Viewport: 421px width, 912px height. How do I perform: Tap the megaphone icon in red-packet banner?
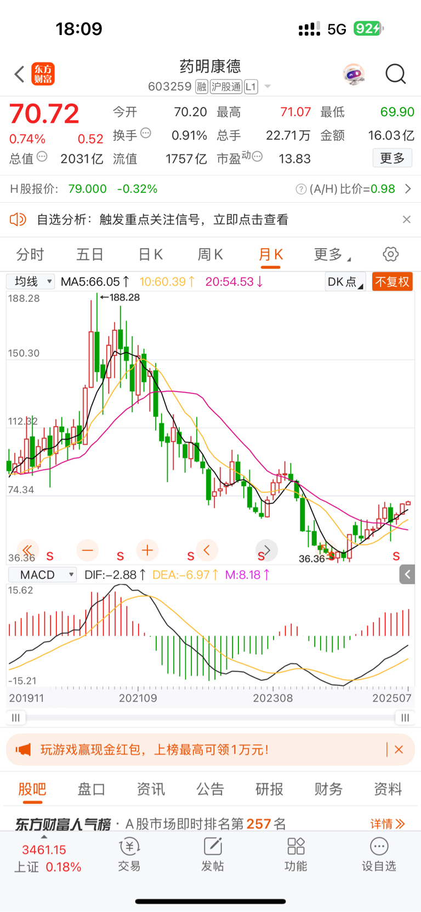pyautogui.click(x=23, y=750)
